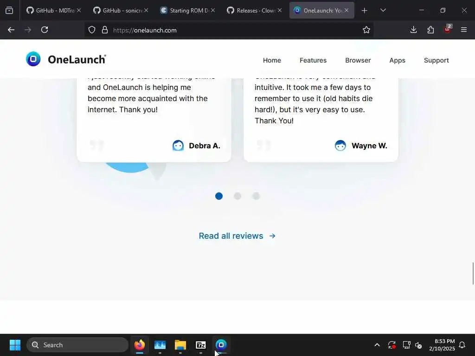Expand the list all tabs chevron
The image size is (475, 356).
[x=383, y=11]
